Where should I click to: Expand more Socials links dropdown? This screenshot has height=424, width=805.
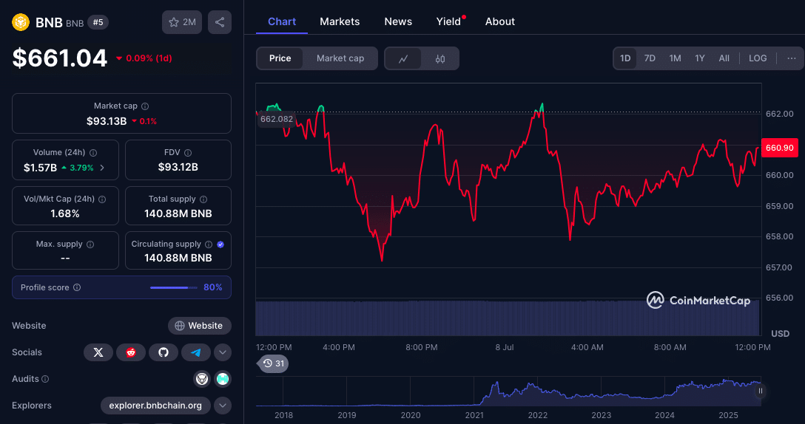222,352
